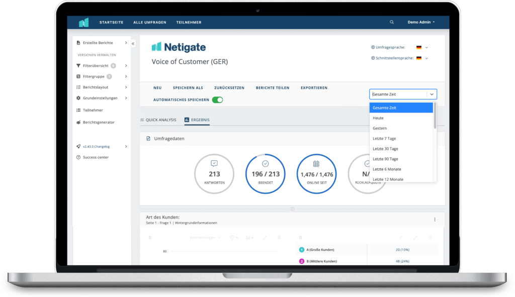Screen dimensions: 515x297
Task: Click the Success center help icon
Action: click(x=78, y=157)
